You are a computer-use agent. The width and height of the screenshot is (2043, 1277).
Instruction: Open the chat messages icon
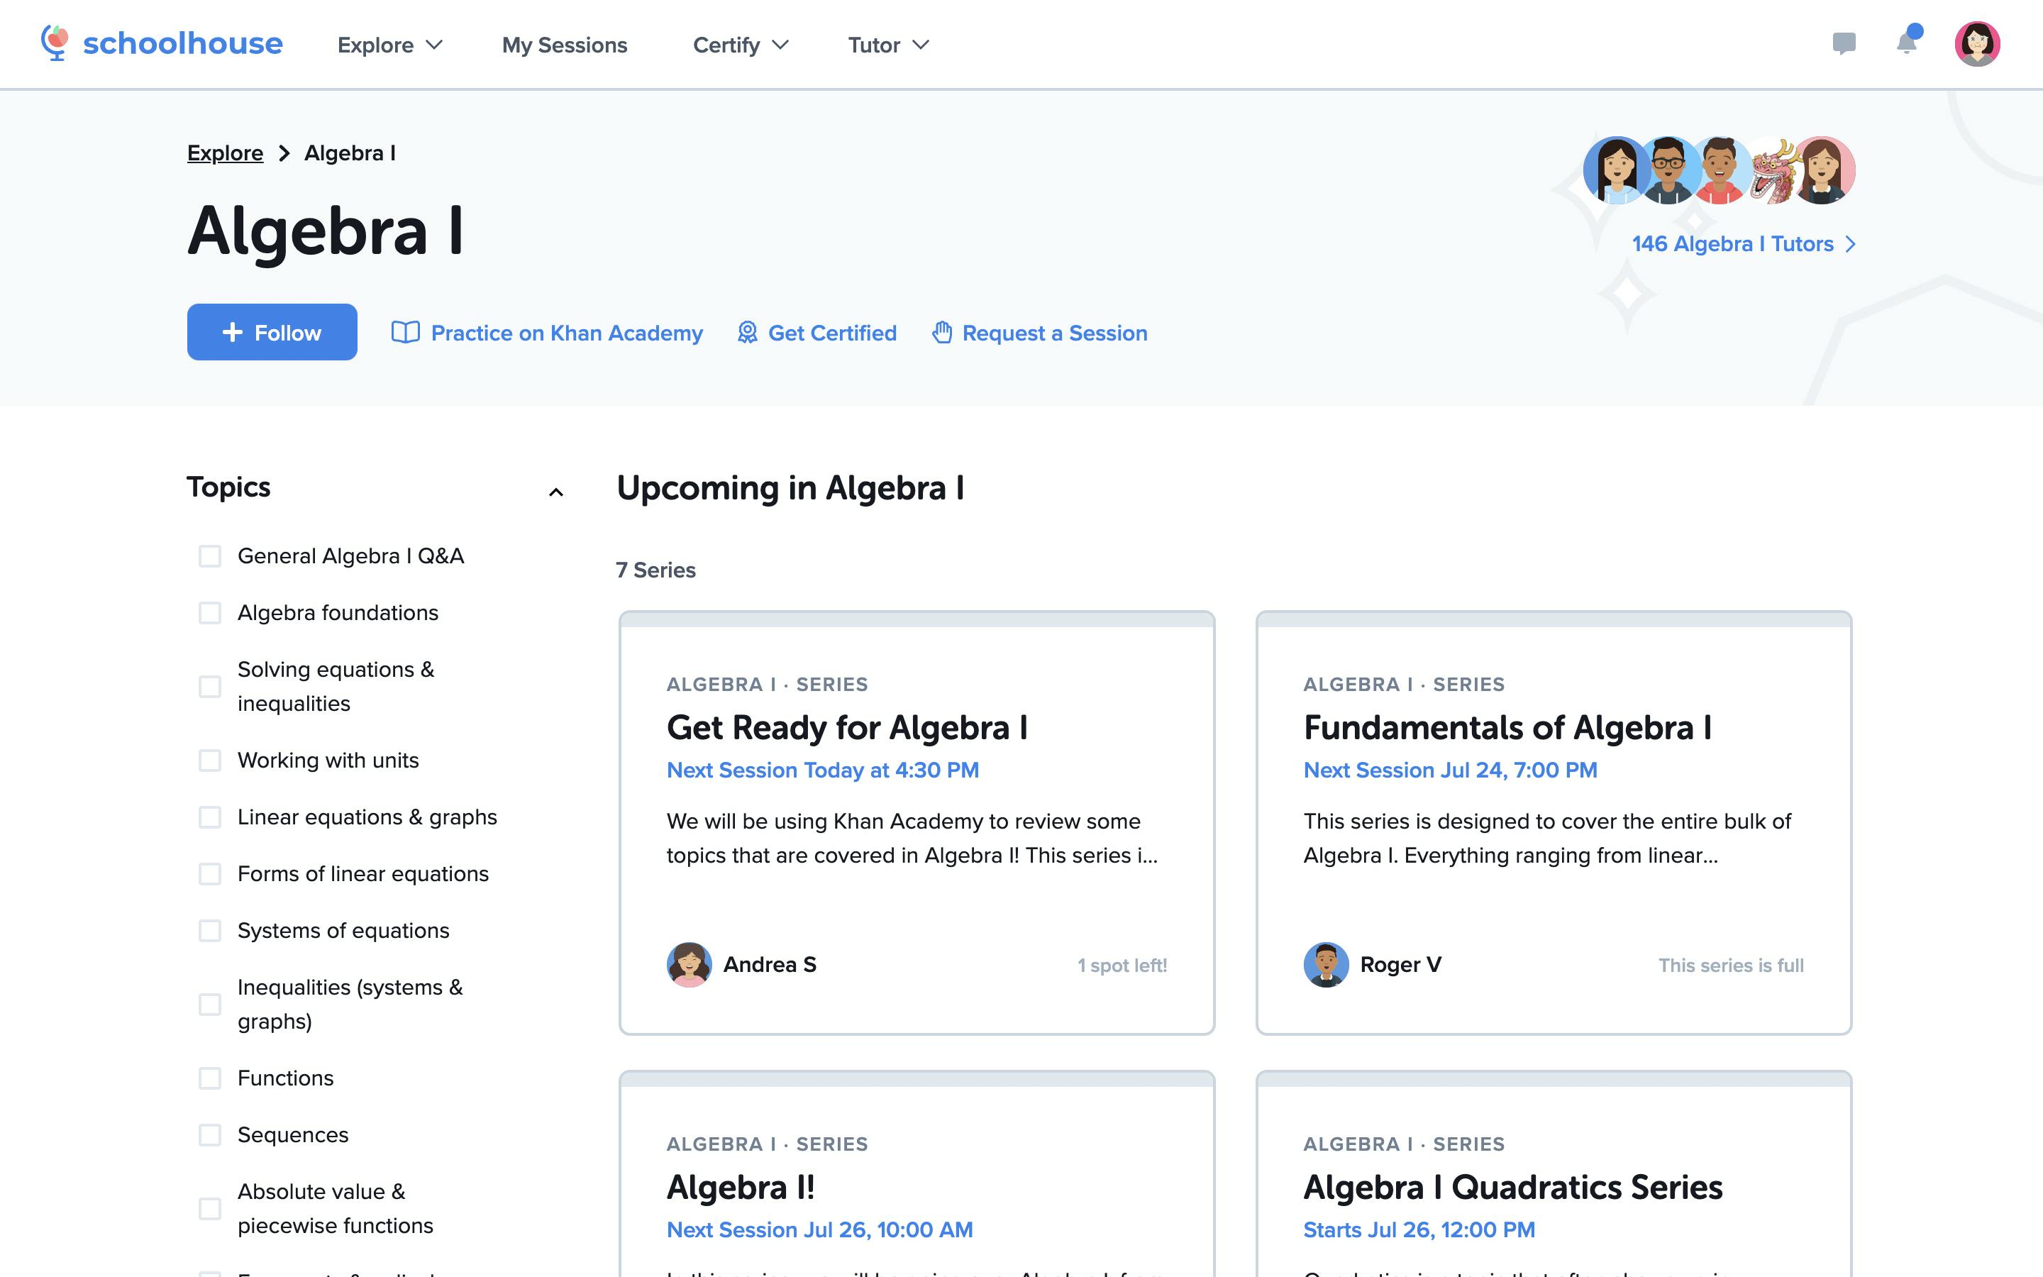tap(1844, 44)
